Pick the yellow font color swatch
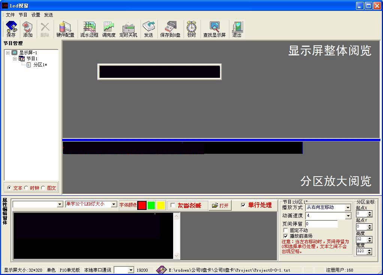Viewport: 383px width, 275px height. coord(161,205)
